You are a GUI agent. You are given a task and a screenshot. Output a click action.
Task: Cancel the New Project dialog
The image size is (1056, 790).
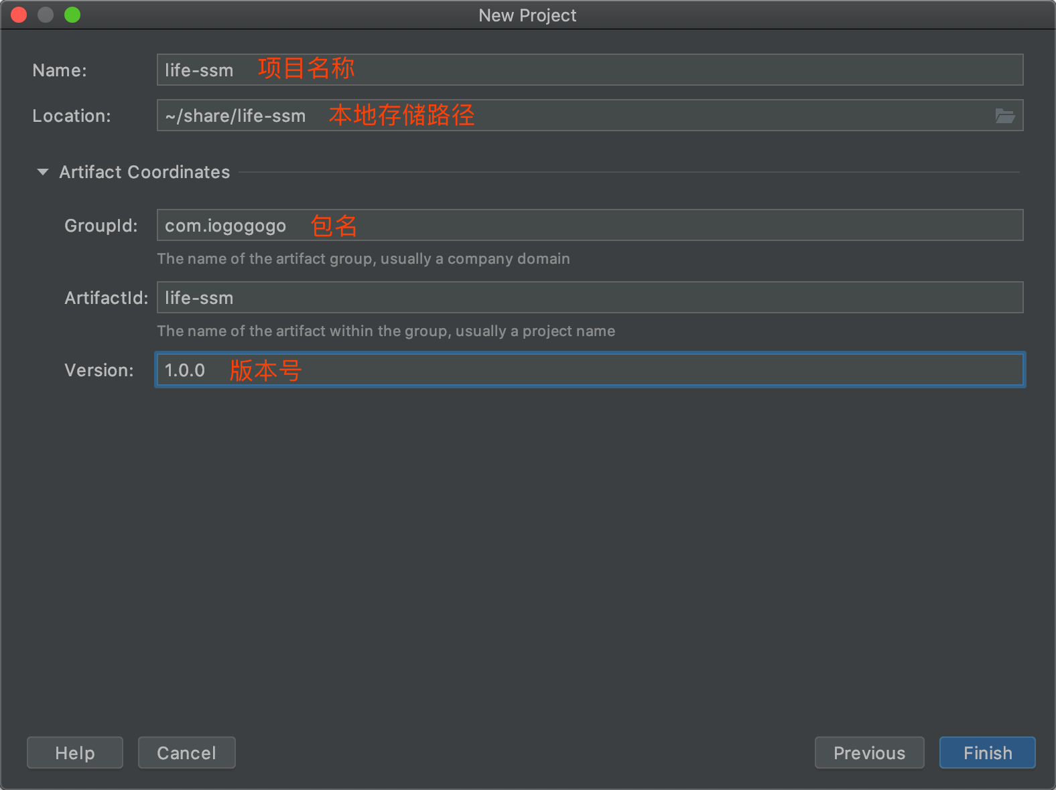pos(186,753)
